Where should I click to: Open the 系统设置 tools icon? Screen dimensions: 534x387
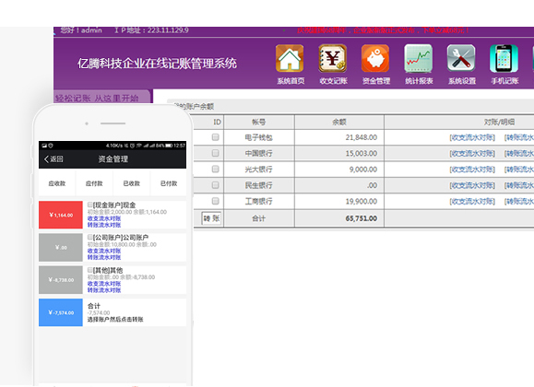click(461, 58)
